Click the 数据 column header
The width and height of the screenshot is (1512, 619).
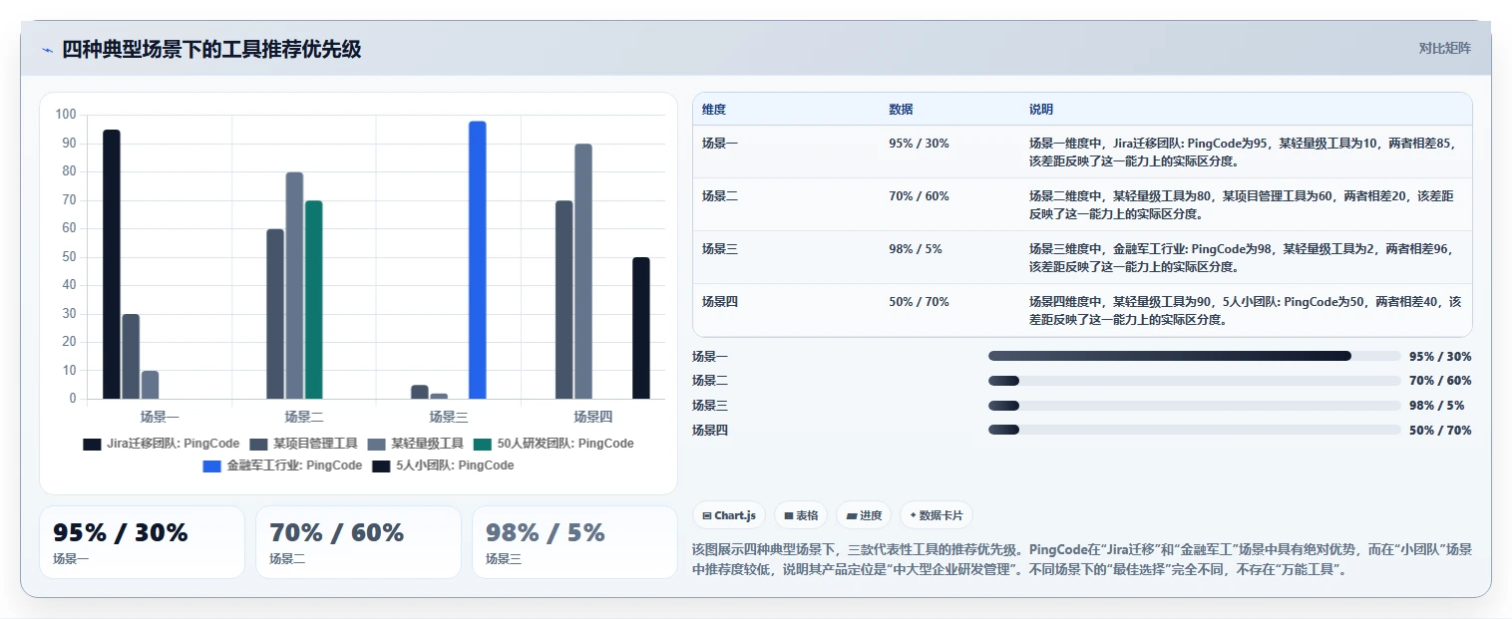click(901, 110)
